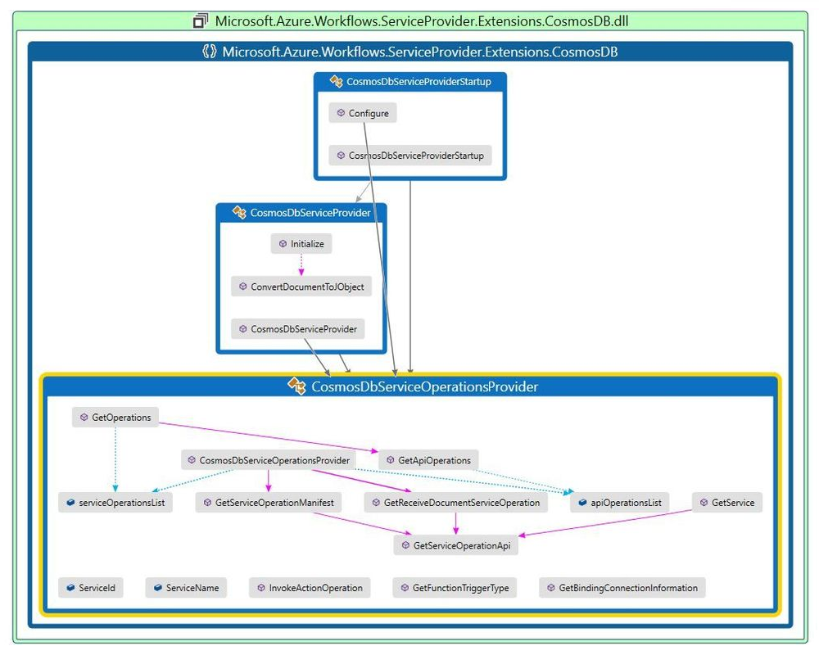Image resolution: width=819 pixels, height=655 pixels.
Task: Click the GetService method node
Action: tap(727, 502)
